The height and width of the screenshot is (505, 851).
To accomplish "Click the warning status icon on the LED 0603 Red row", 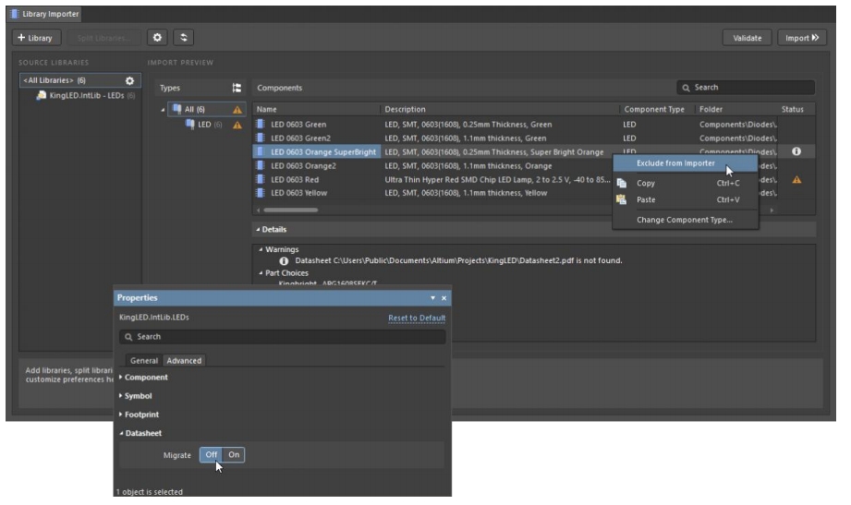I will 796,179.
